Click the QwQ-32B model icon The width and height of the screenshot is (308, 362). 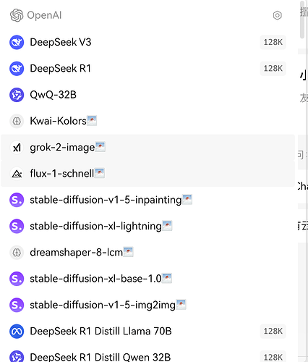pyautogui.click(x=17, y=95)
